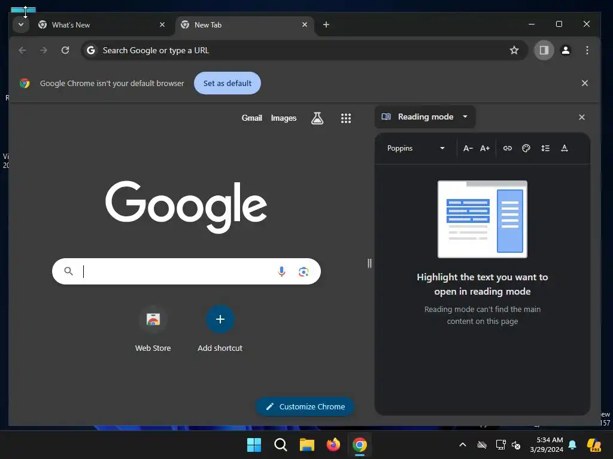This screenshot has height=459, width=613.
Task: Open a new tab with plus button
Action: pyautogui.click(x=326, y=25)
